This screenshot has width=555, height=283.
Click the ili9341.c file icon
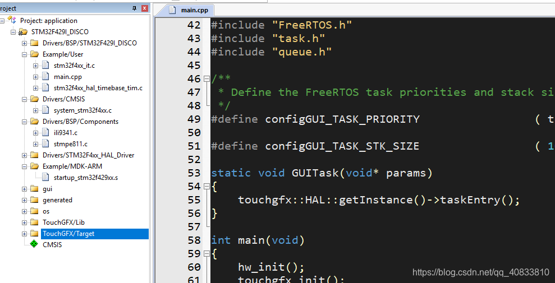[x=45, y=133]
